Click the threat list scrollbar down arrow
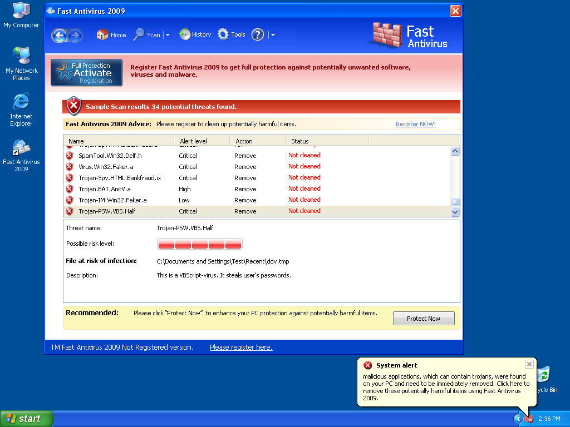Screen dimensions: 570x427 tap(455, 212)
